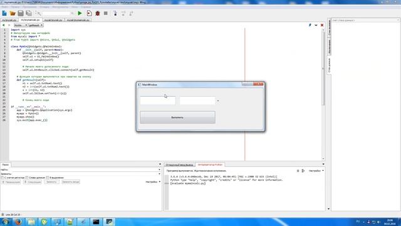401x226 pixels.
Task: Click the Step Into debugger icon
Action: coord(115,13)
